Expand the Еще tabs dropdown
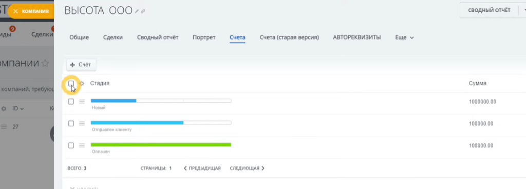Viewport: 526px width, 189px height. point(404,37)
